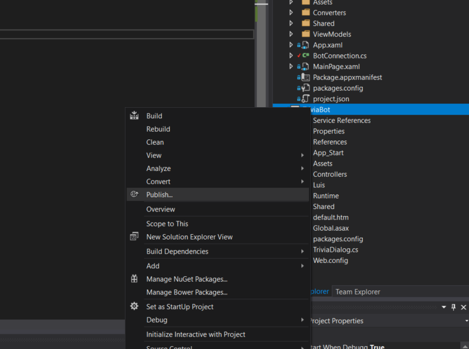The width and height of the screenshot is (469, 349).
Task: Click the Converters folder icon
Action: pos(305,13)
